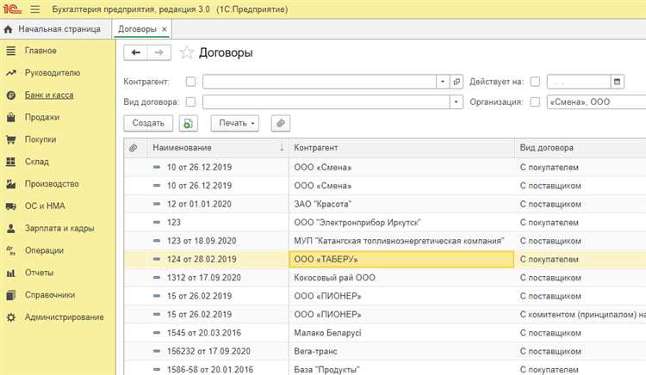
Task: Select contract row 1545 от 20.03.2016
Action: [x=203, y=333]
